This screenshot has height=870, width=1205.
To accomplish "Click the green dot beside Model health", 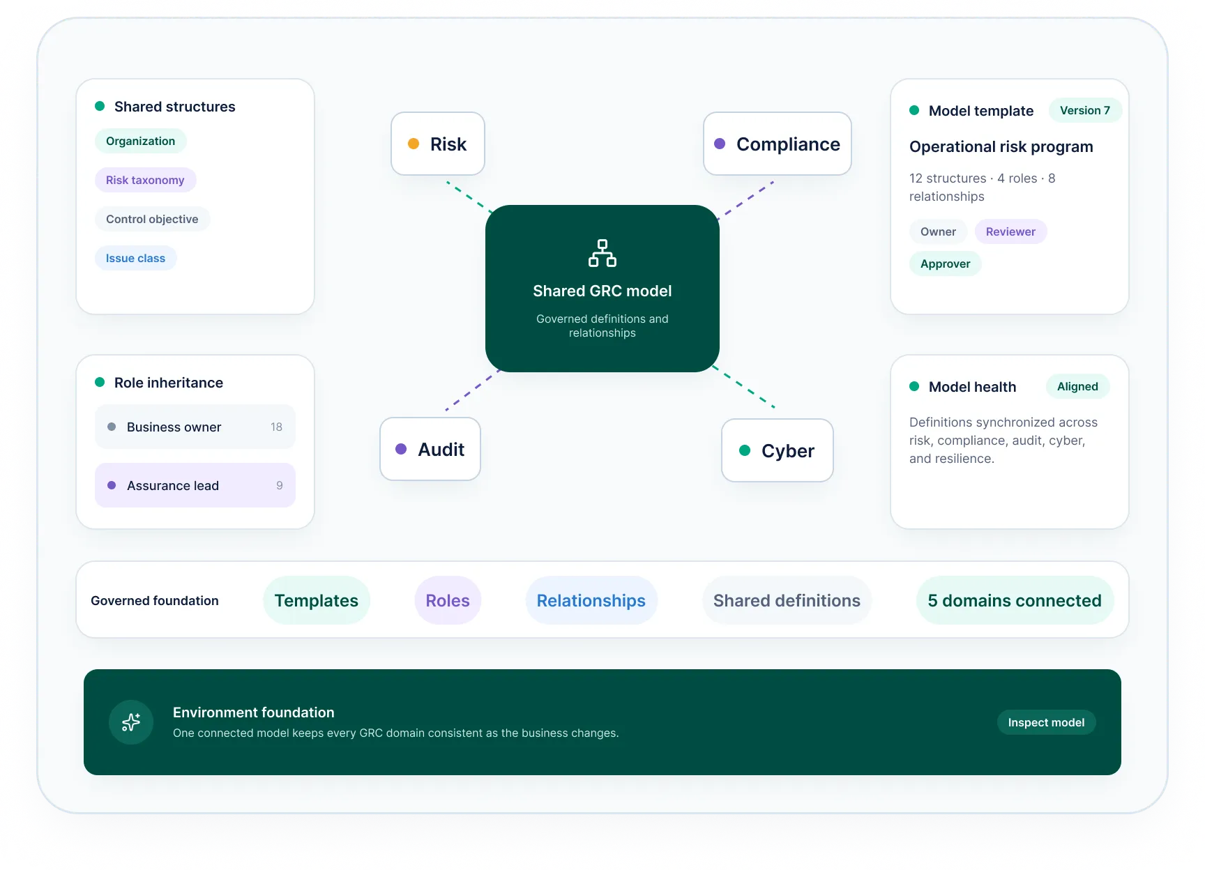I will [x=914, y=386].
